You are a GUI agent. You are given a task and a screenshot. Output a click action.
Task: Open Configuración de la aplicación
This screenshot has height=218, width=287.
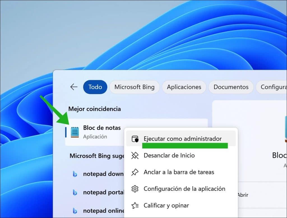tap(181, 189)
